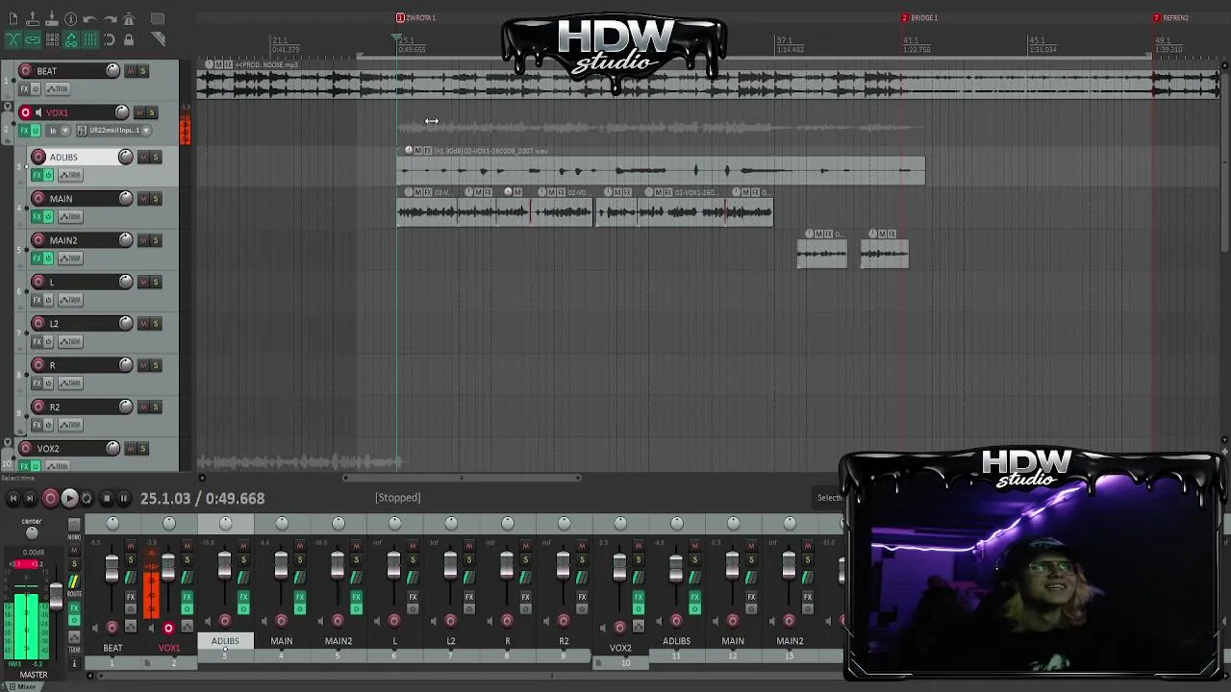Viewport: 1231px width, 692px height.
Task: Open FX on the MAIN mixer channel
Action: click(x=299, y=597)
